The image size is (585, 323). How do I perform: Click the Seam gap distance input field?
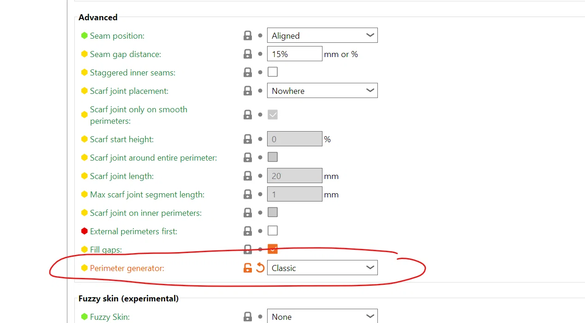294,54
